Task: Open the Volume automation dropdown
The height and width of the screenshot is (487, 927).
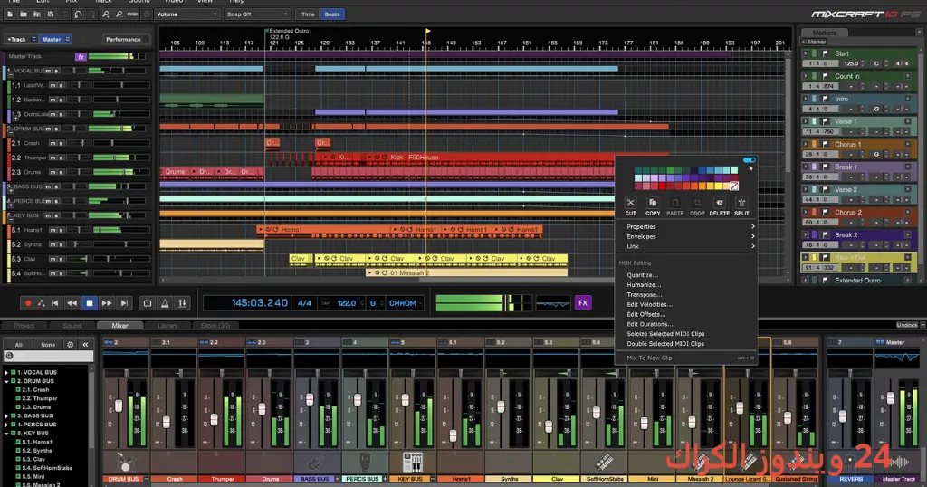Action: [186, 14]
